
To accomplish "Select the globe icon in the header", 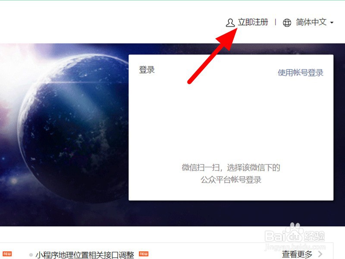I will [285, 22].
